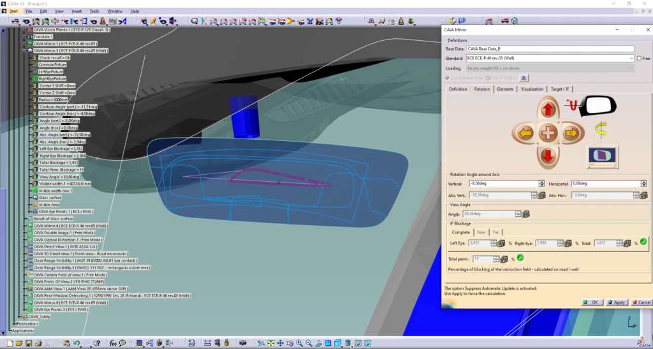Click calculator icon next to Abs. Hor. field
The width and height of the screenshot is (653, 349).
(x=644, y=195)
